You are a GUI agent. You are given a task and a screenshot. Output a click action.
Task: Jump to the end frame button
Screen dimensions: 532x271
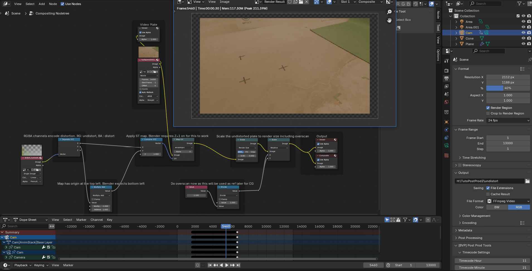(x=238, y=265)
